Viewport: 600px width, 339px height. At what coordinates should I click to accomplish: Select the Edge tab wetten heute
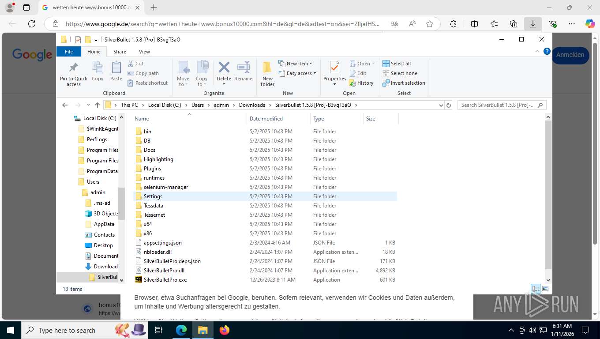tap(91, 8)
